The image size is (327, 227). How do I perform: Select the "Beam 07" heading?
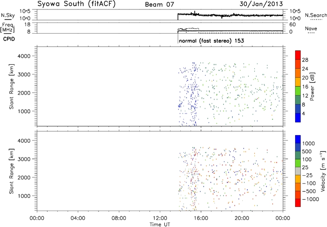click(x=159, y=5)
